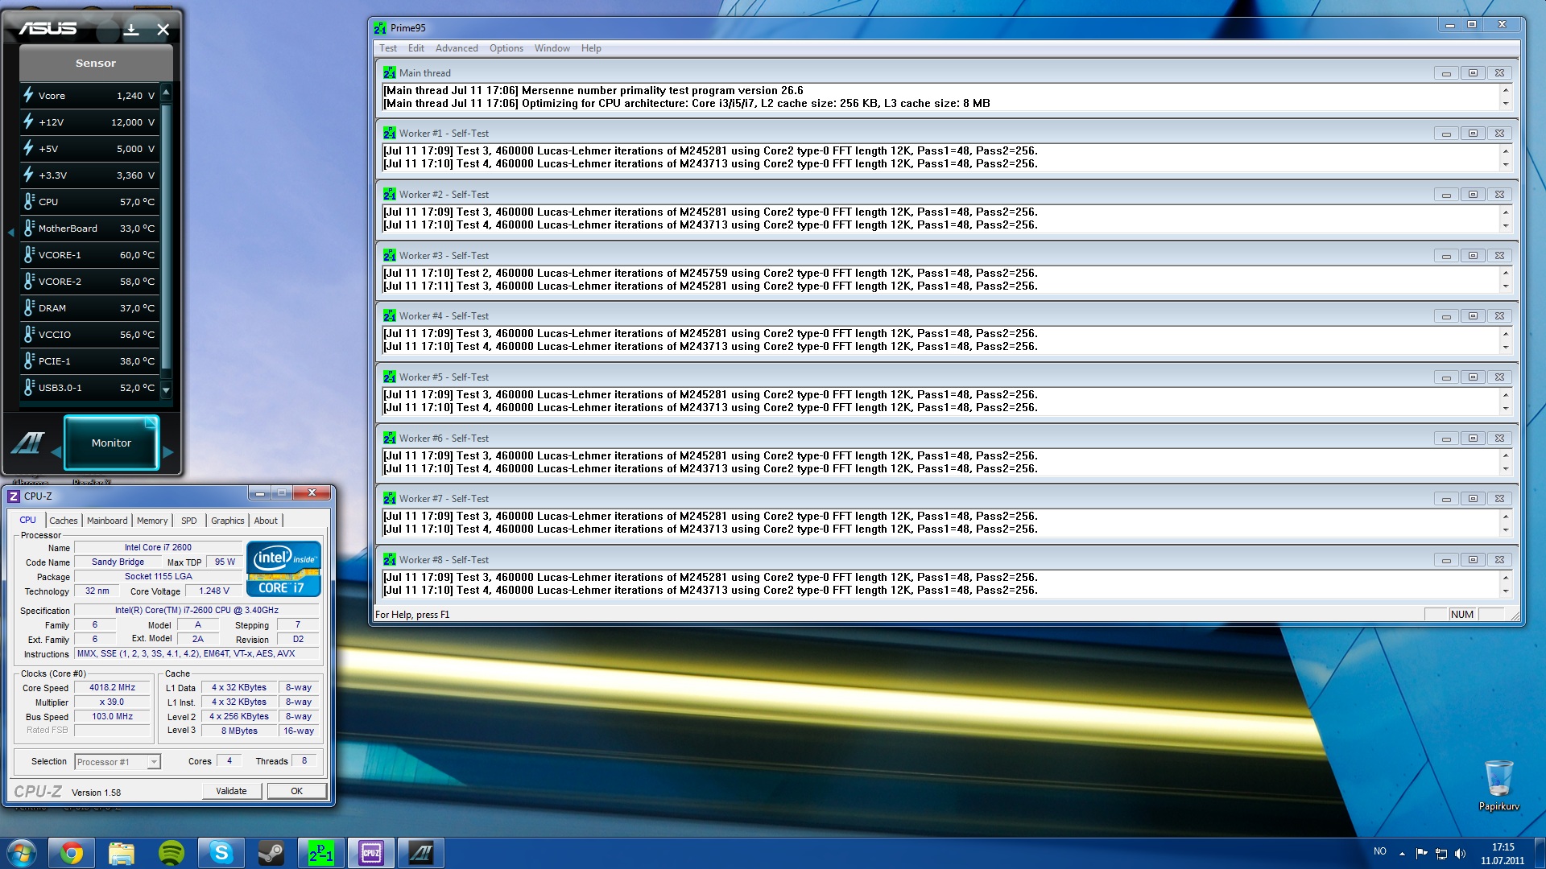Click sensor list scrollbar up arrow
This screenshot has height=869, width=1546.
point(167,91)
